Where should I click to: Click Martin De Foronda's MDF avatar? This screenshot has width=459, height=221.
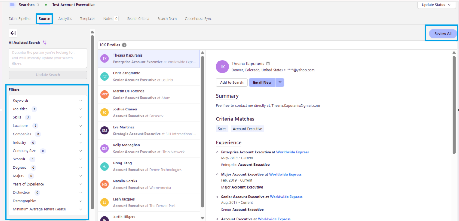pyautogui.click(x=105, y=95)
